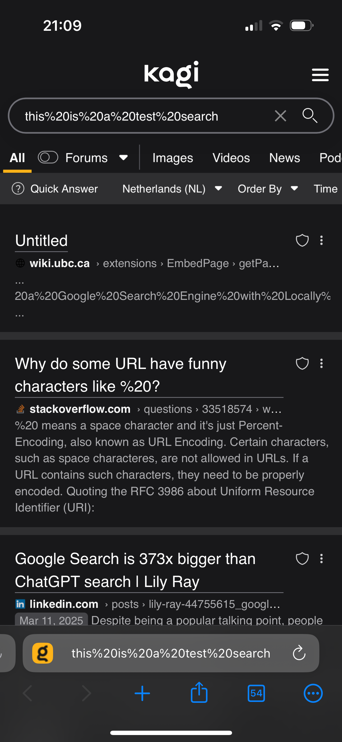The height and width of the screenshot is (742, 342).
Task: Clear the search query text
Action: coord(280,116)
